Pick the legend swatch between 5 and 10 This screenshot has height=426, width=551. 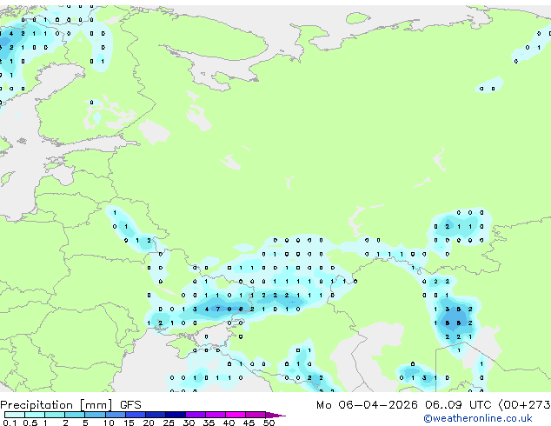pyautogui.click(x=96, y=415)
